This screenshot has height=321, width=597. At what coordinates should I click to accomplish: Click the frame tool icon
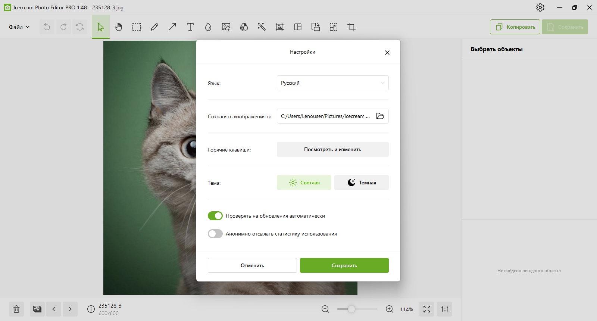point(280,27)
